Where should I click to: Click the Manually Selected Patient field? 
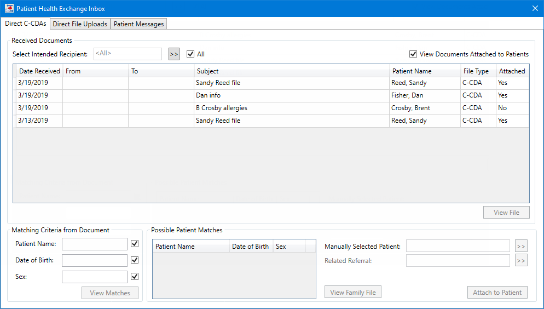click(458, 246)
